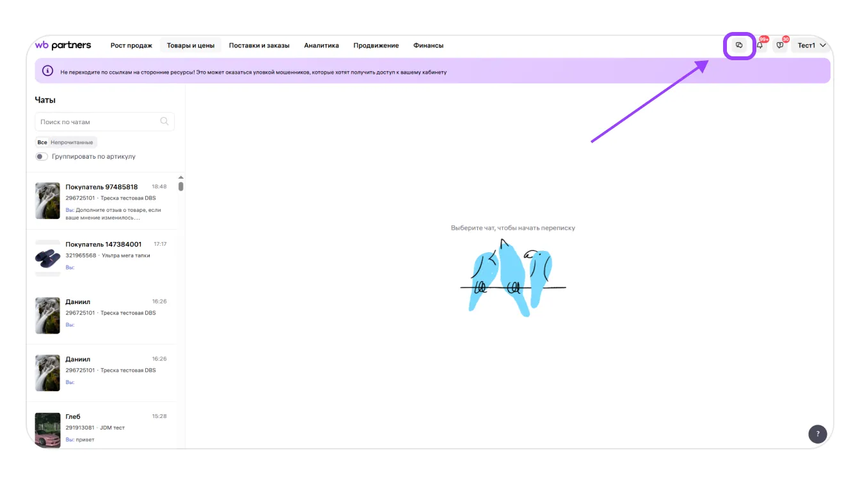Expand the Тест1 account dropdown
This screenshot has width=860, height=484.
(811, 45)
